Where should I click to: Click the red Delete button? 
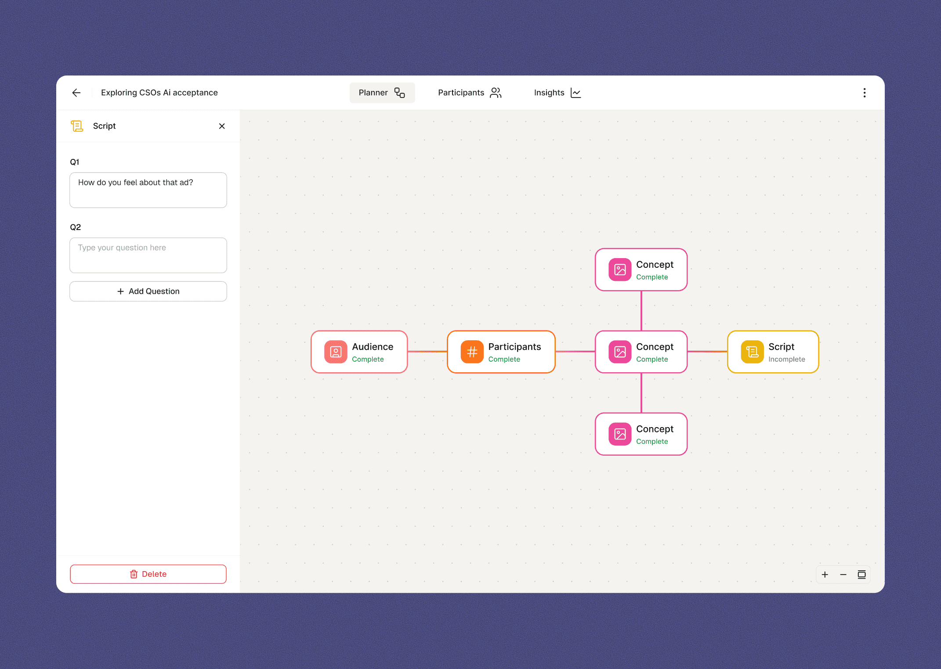tap(148, 574)
